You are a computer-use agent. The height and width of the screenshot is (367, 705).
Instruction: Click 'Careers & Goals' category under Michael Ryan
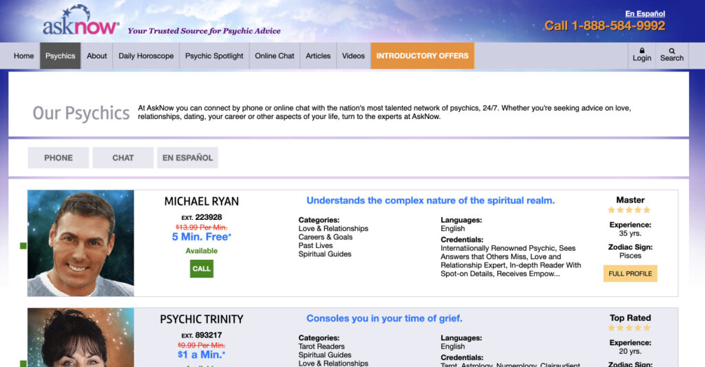(326, 237)
